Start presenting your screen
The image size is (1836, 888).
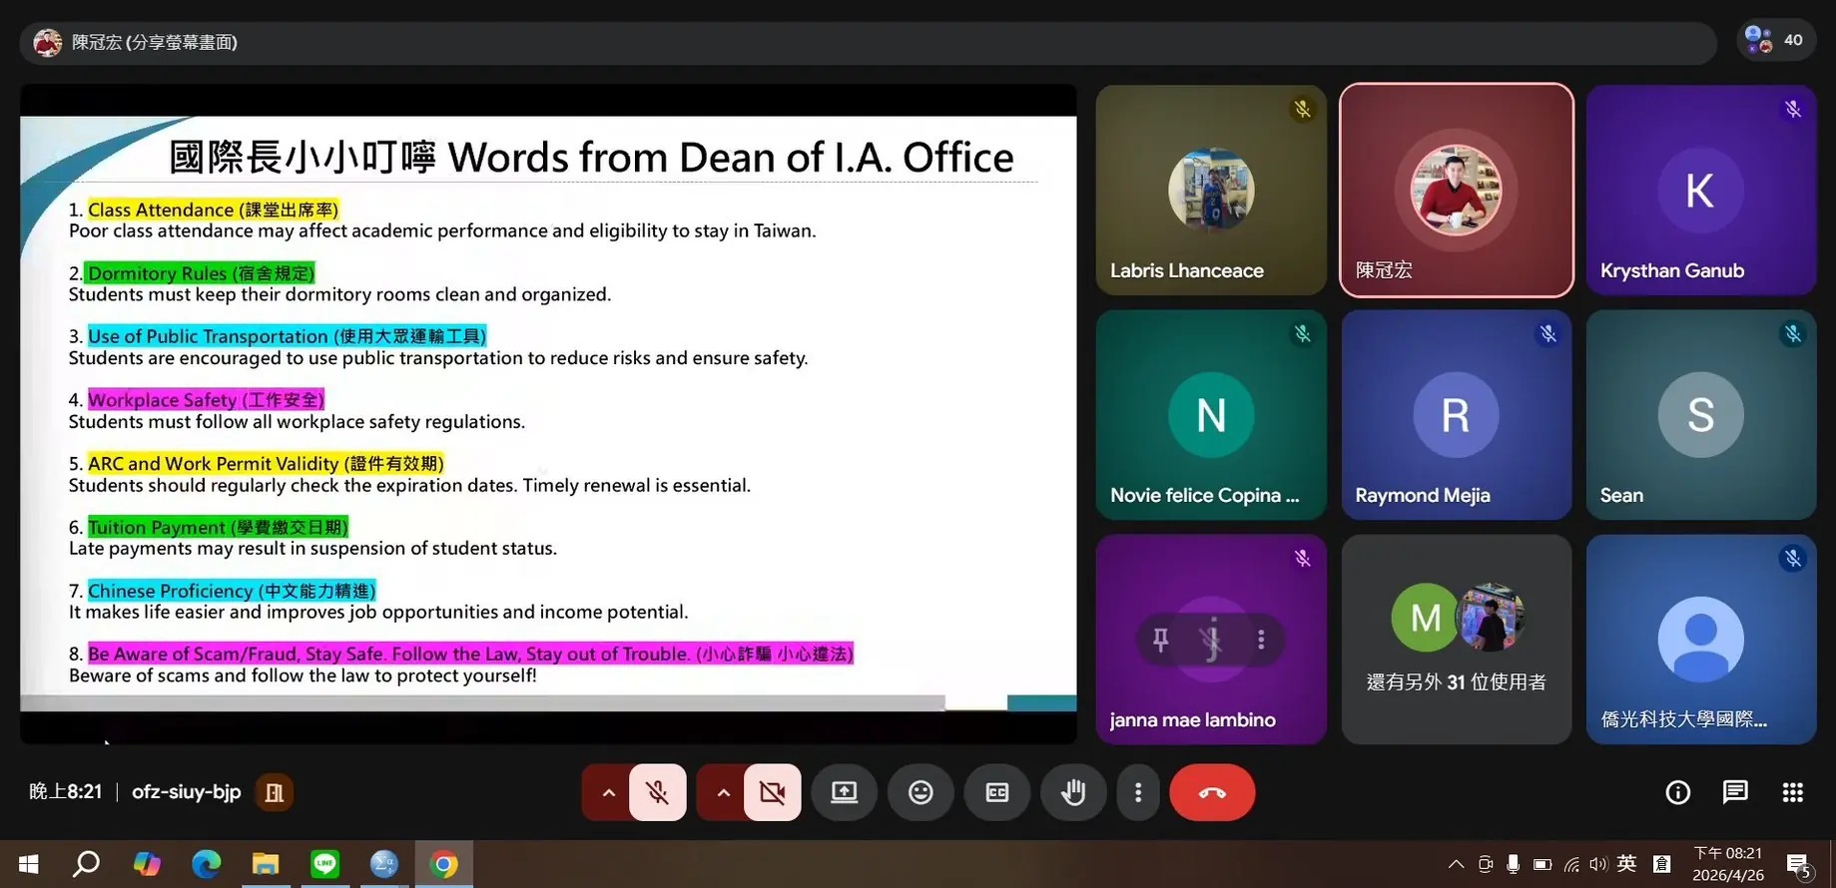[x=844, y=792]
